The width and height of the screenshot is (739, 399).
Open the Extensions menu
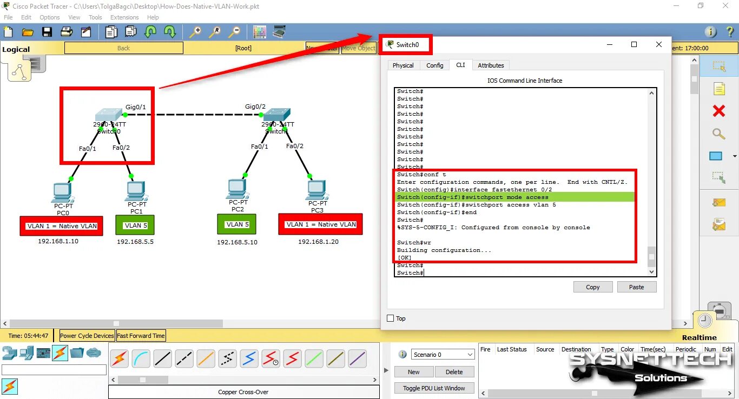tap(124, 17)
